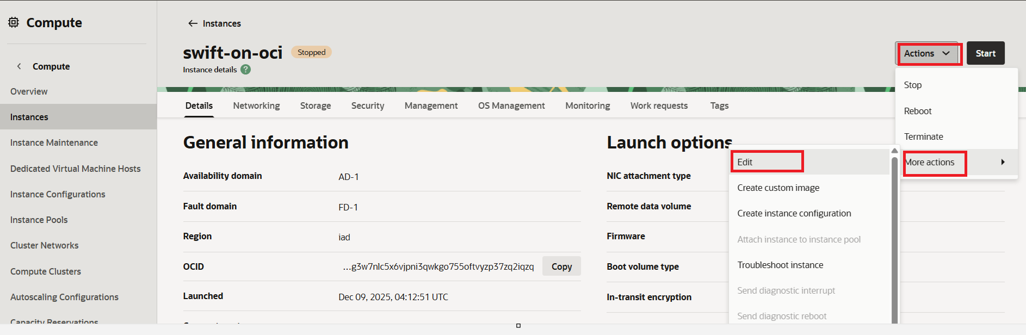
Task: Copy the instance OCID
Action: coord(561,266)
